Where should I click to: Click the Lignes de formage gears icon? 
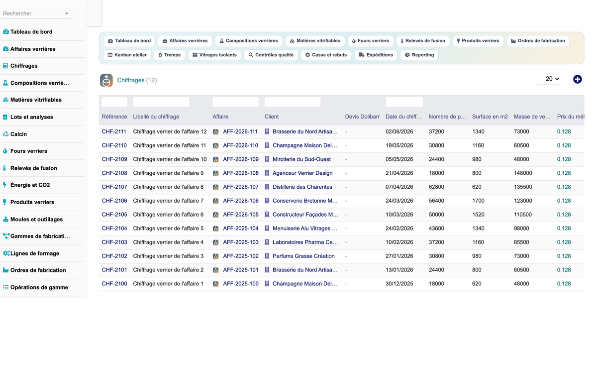pos(6,253)
